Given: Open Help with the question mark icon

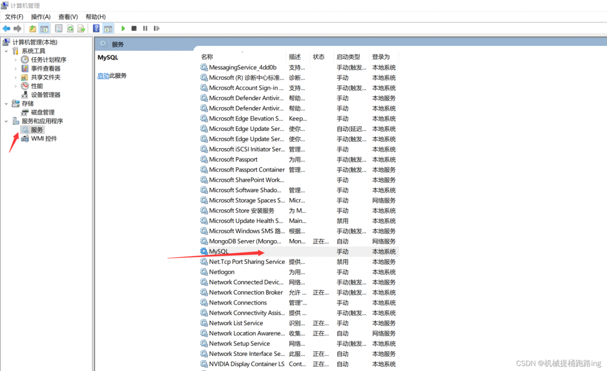Looking at the screenshot, I should 96,28.
